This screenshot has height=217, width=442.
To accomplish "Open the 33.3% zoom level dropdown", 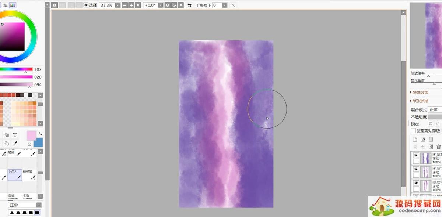I will click(x=117, y=5).
